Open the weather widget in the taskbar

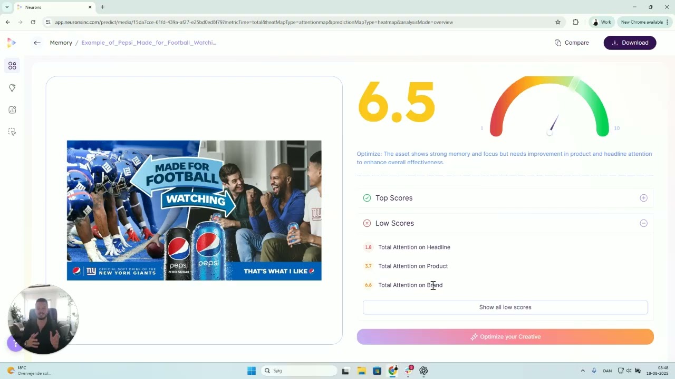(x=29, y=371)
